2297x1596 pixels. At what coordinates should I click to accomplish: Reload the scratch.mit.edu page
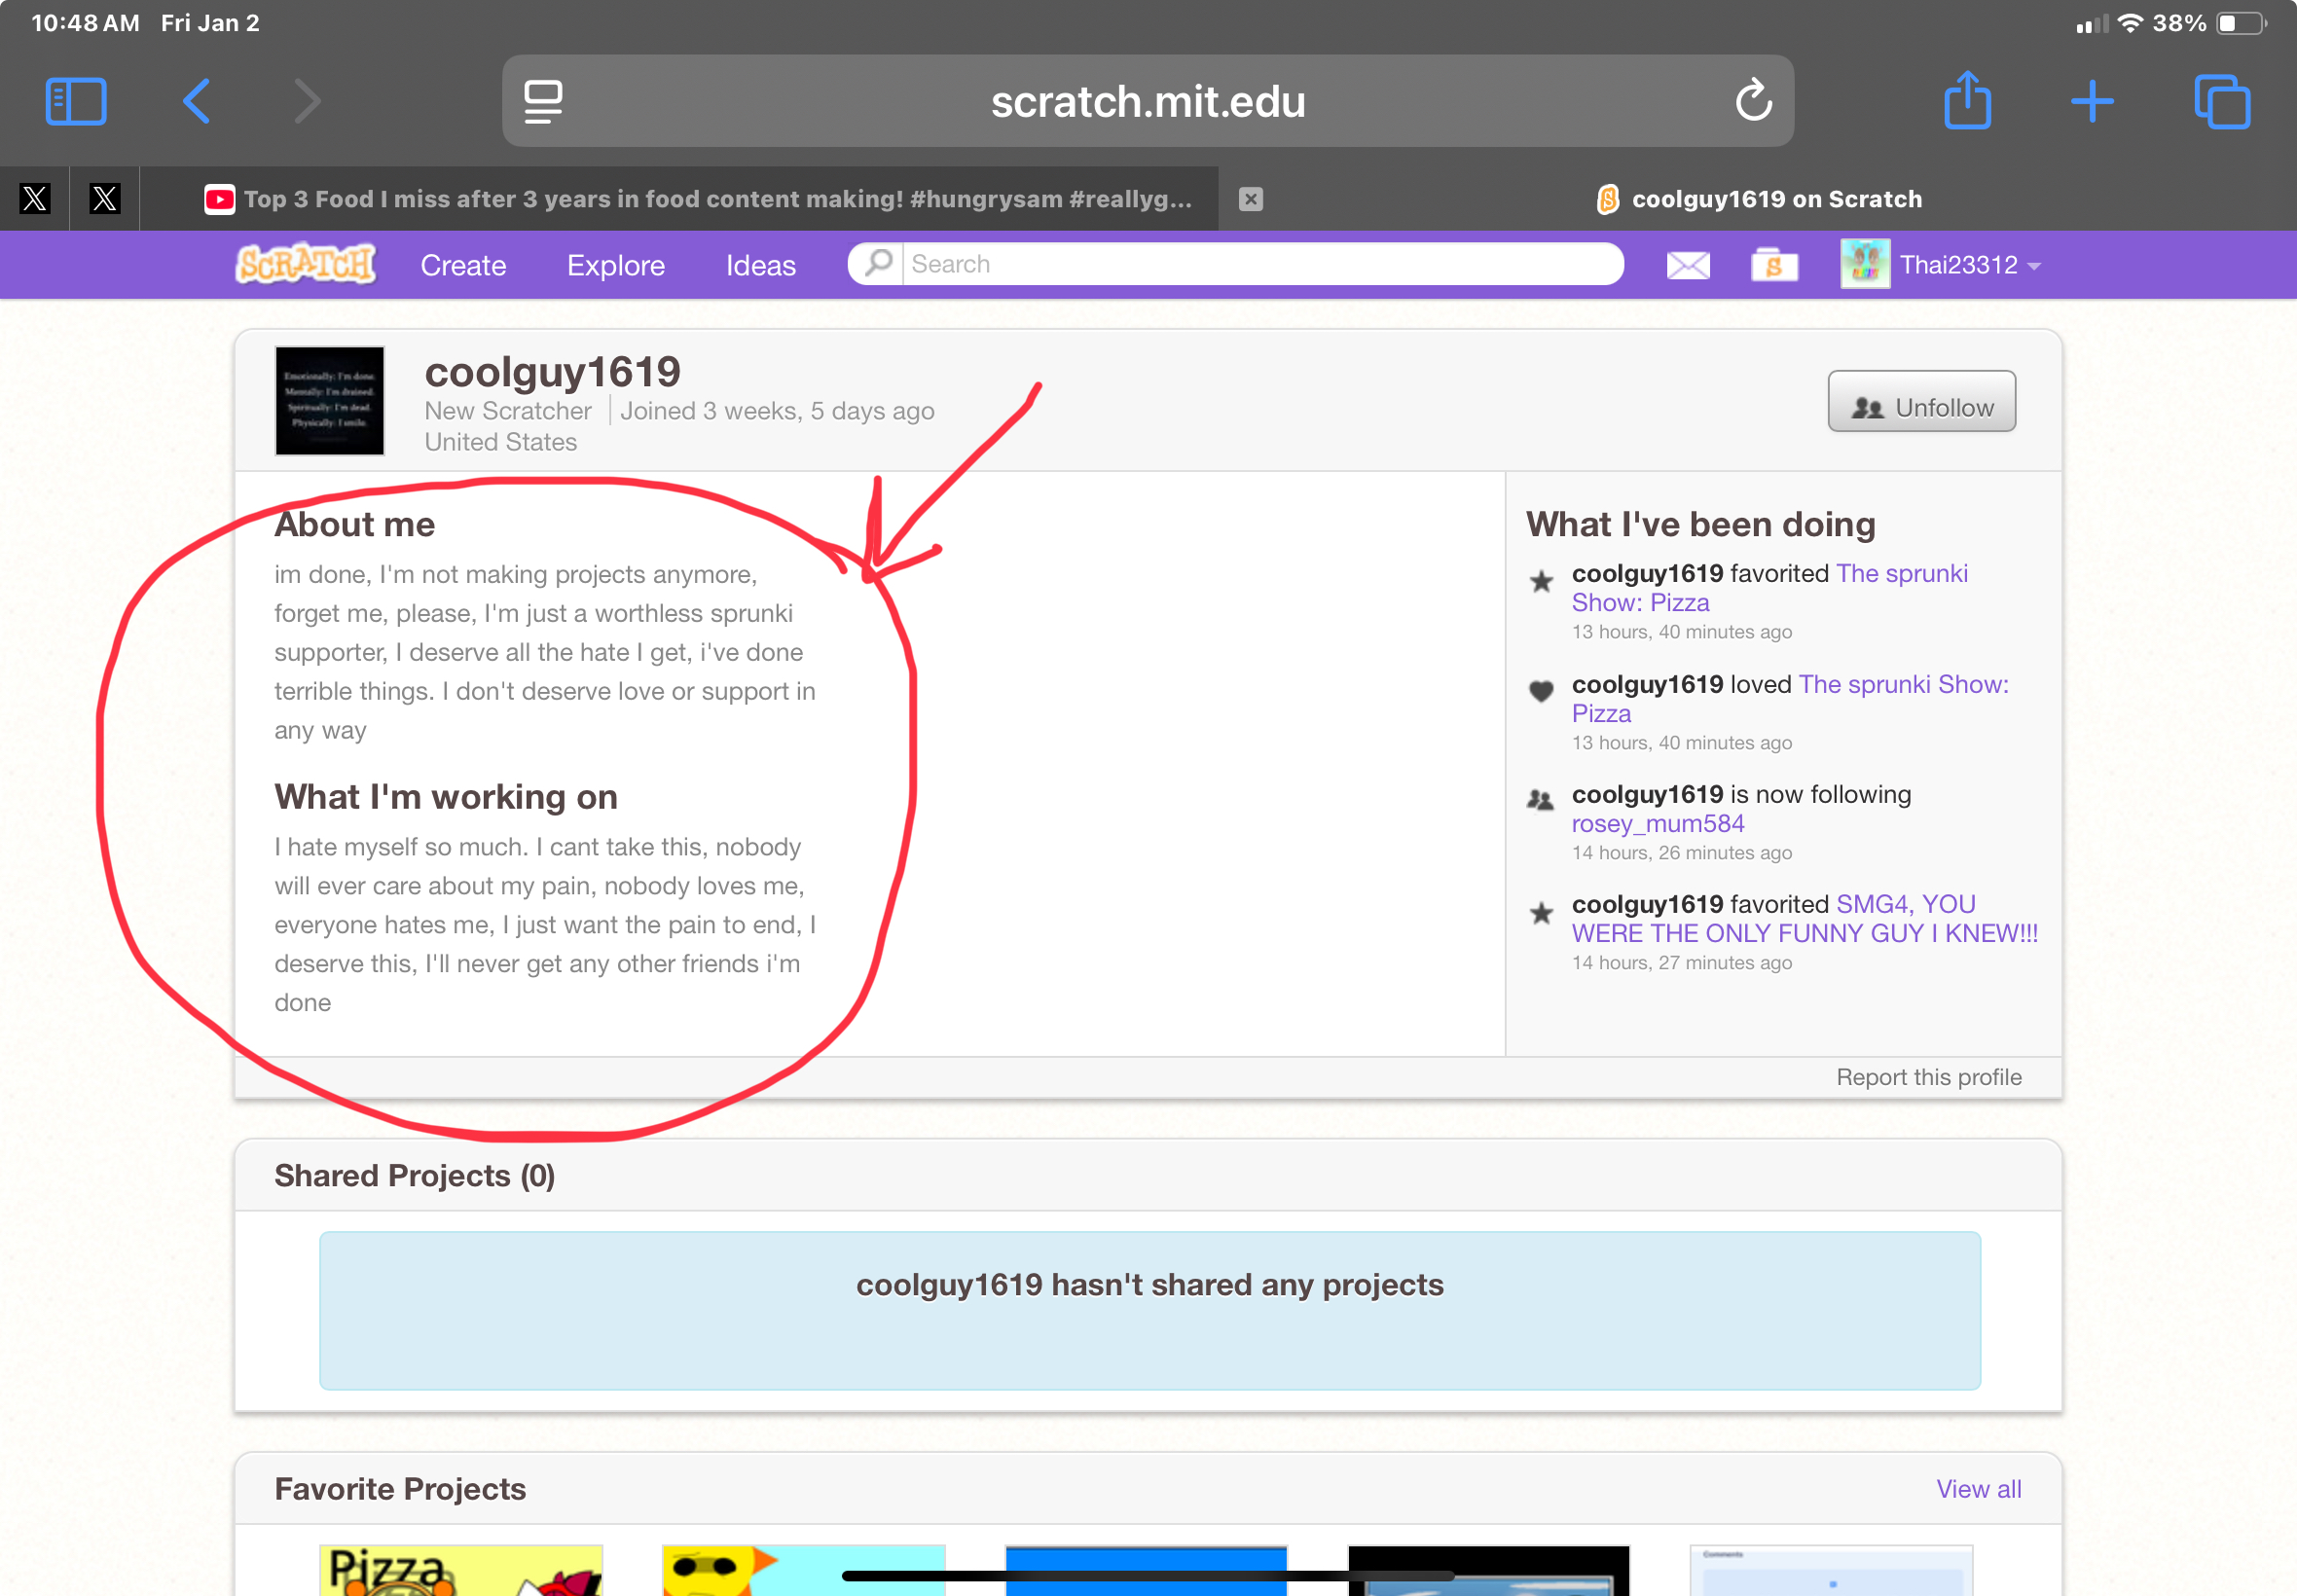pyautogui.click(x=1753, y=102)
